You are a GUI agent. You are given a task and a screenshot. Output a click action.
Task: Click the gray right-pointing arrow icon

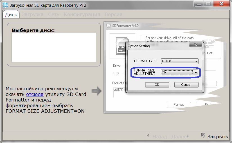(96, 91)
